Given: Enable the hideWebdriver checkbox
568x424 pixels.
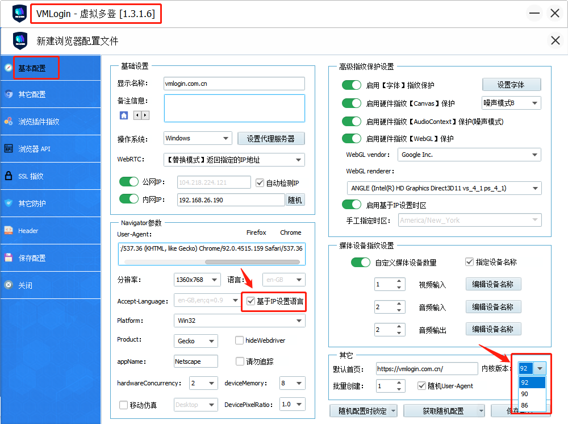Looking at the screenshot, I should [240, 340].
